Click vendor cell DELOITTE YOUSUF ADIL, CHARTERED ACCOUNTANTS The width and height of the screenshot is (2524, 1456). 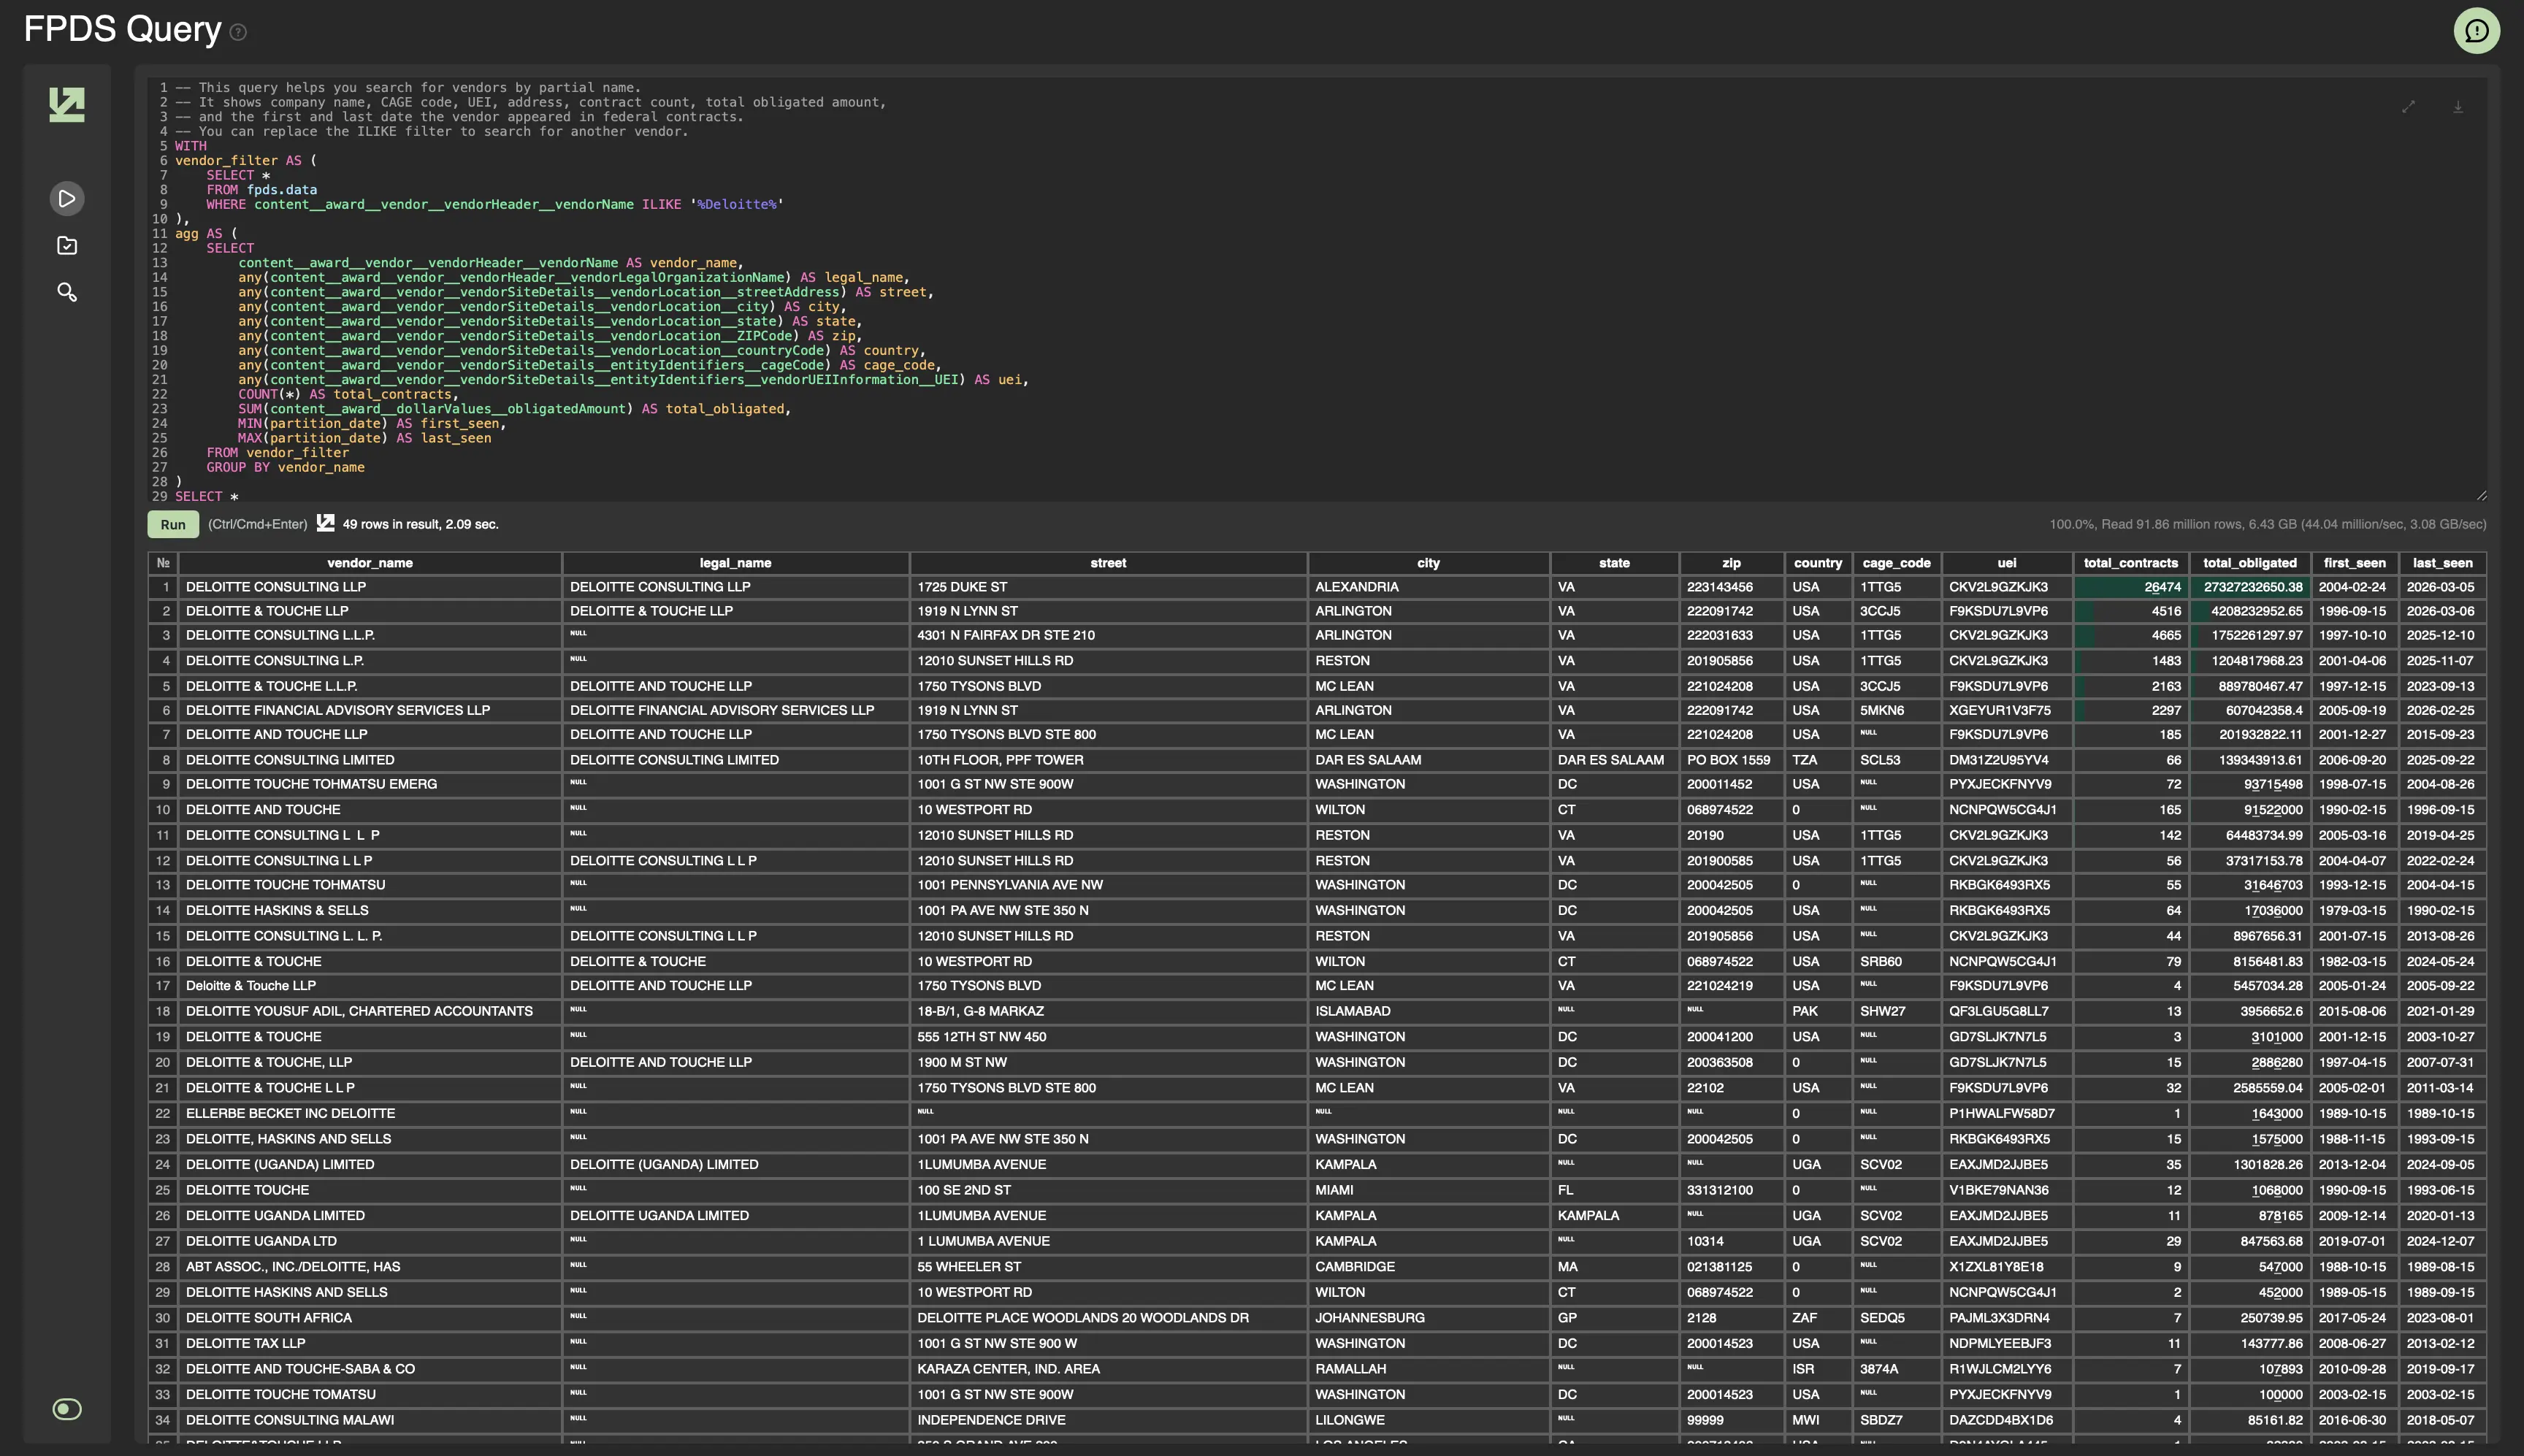click(x=370, y=1011)
